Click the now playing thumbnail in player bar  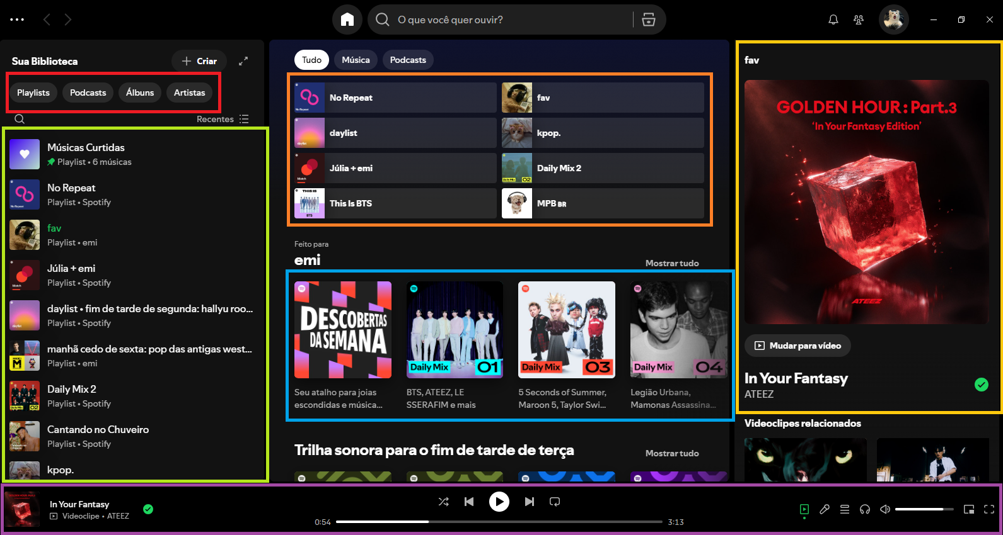(x=23, y=509)
